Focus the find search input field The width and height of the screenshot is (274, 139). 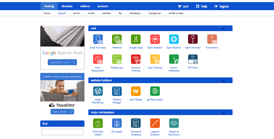[62, 132]
